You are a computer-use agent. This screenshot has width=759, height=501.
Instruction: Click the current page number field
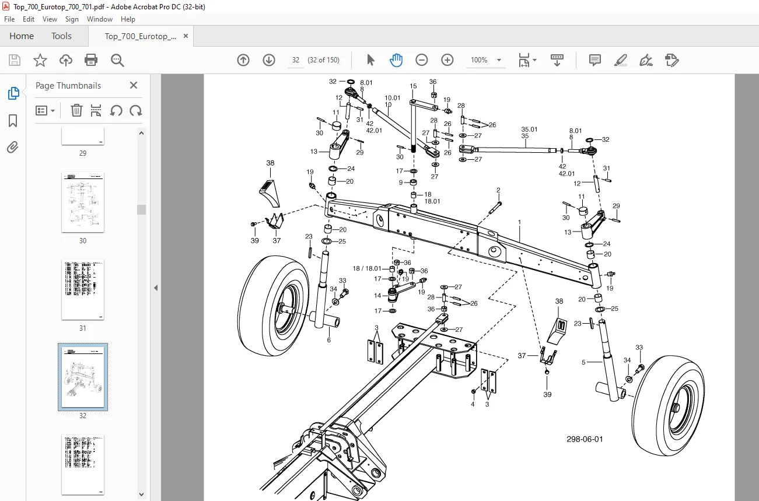point(296,60)
